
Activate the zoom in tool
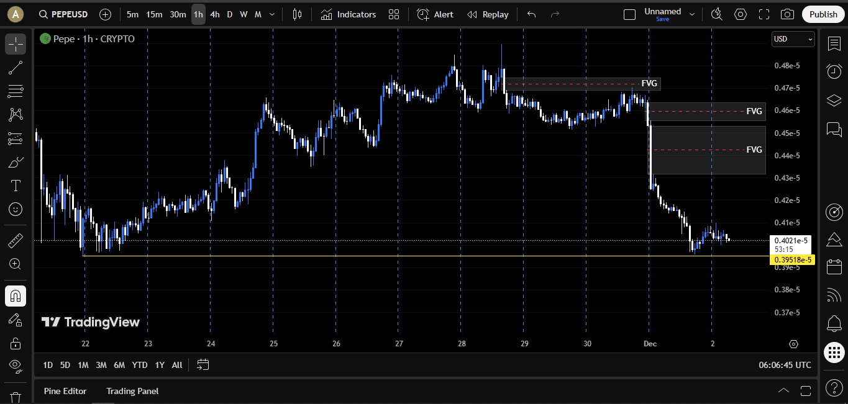pyautogui.click(x=16, y=264)
